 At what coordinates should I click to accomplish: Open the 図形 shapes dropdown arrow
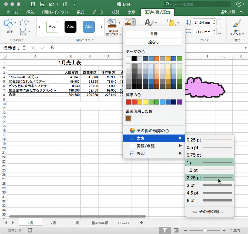coord(15,23)
